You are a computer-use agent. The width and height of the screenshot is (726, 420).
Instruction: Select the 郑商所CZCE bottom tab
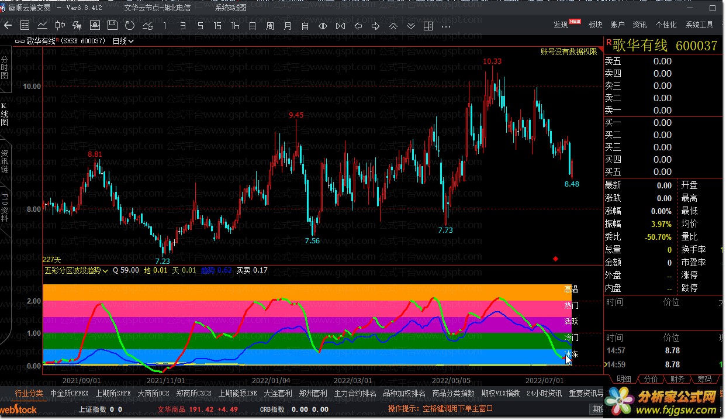tap(194, 393)
